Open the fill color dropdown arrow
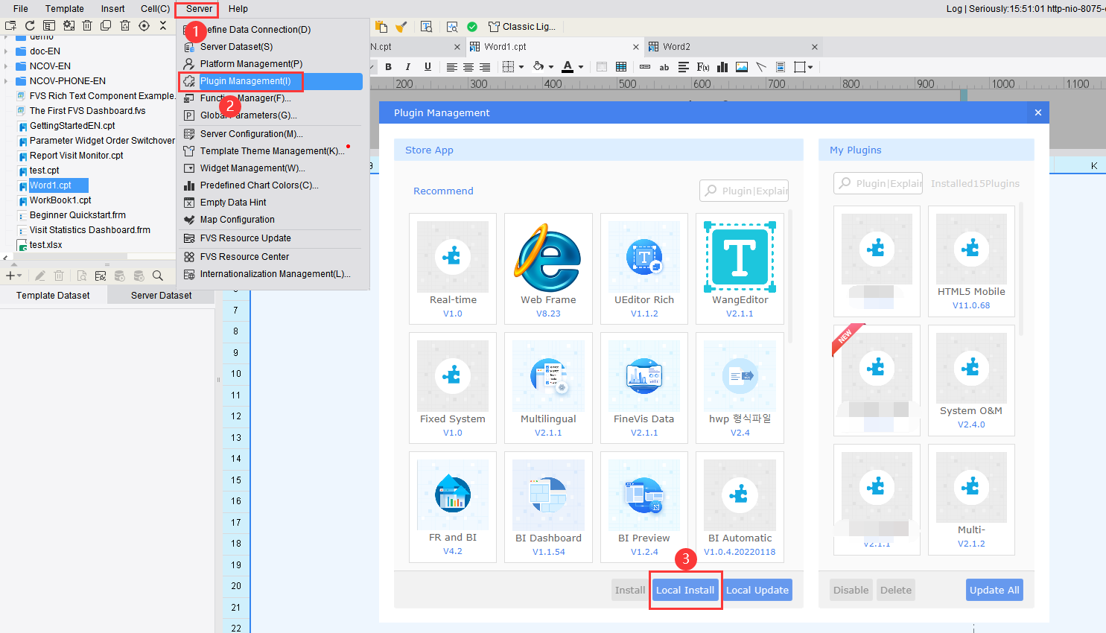Viewport: 1106px width, 633px height. tap(551, 67)
